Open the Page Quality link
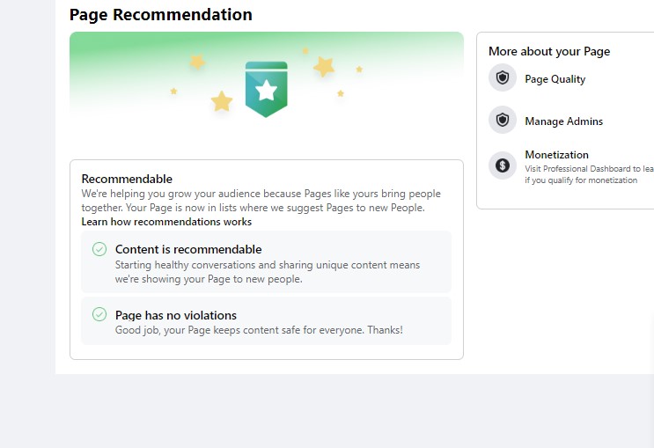This screenshot has width=654, height=448. [555, 79]
